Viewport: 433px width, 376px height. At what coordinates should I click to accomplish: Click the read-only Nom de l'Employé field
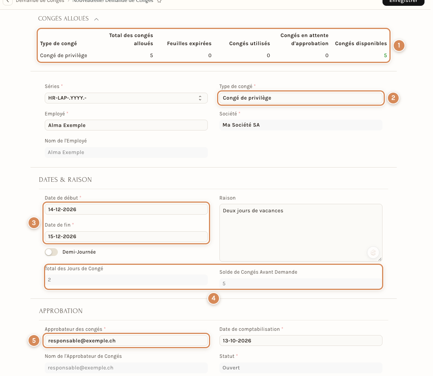(x=126, y=152)
